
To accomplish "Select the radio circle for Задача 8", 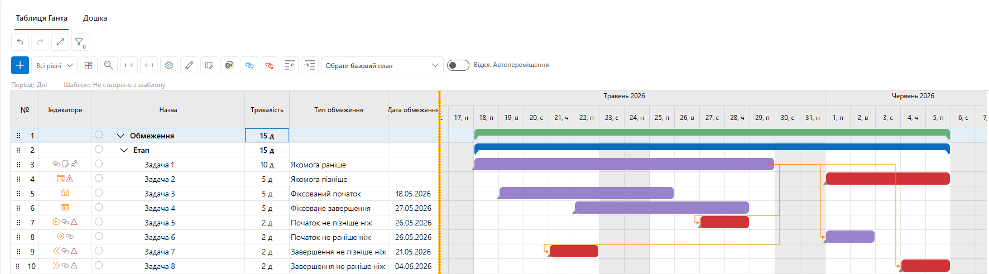I will click(99, 265).
